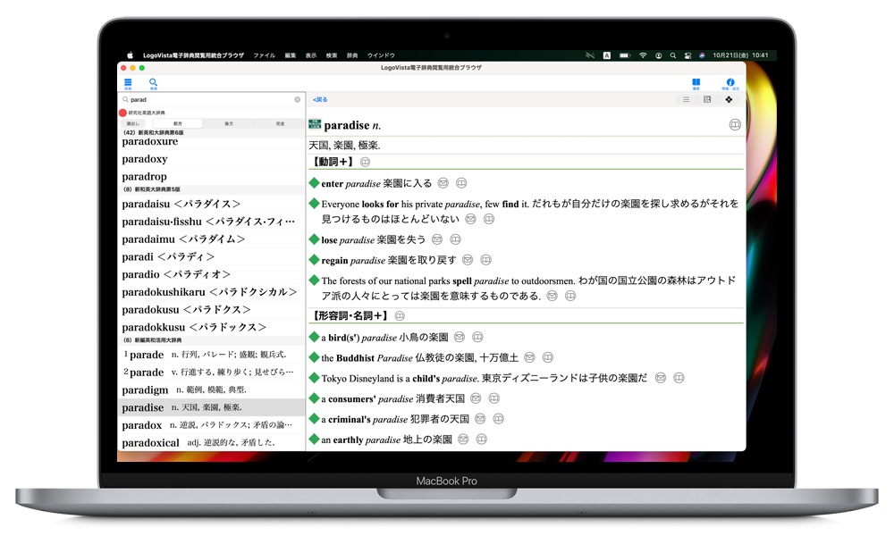Select the 後方 suffix-match tab

[x=229, y=123]
